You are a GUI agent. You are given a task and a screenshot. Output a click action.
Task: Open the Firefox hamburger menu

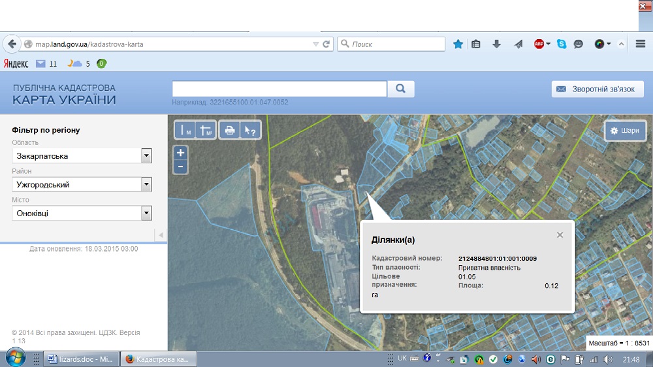click(641, 44)
